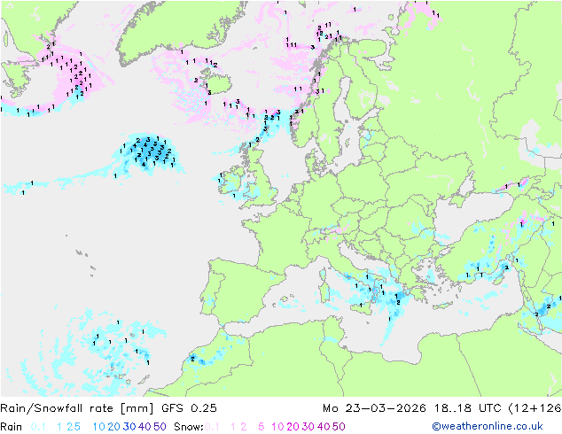Viewport: 562px width, 434px height.
Task: Pick the Snow 30 legend color value
Action: tap(308, 427)
